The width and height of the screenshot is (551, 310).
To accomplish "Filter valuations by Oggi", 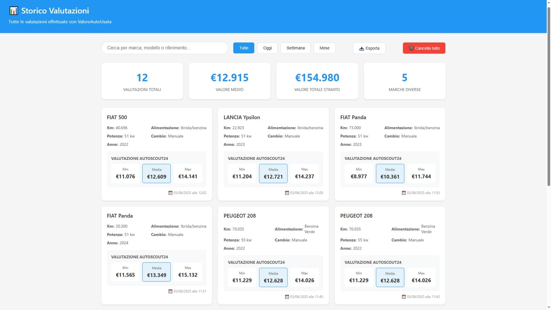I will point(268,48).
